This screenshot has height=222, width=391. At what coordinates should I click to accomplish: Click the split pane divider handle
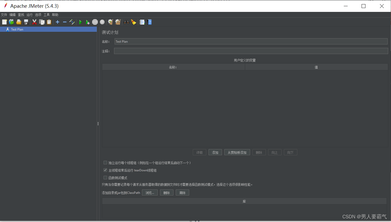[x=98, y=124]
